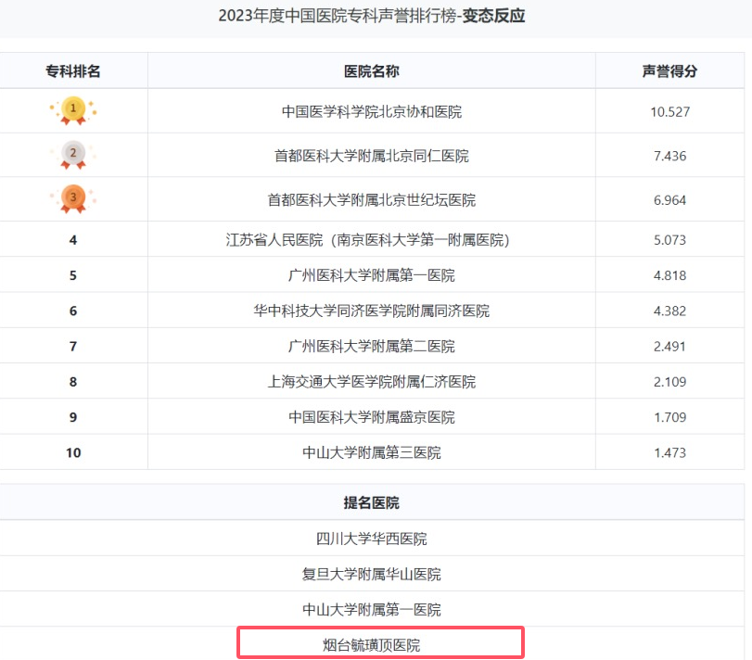Click 广州医科大学附属第一医院 hospital name

coord(372,275)
